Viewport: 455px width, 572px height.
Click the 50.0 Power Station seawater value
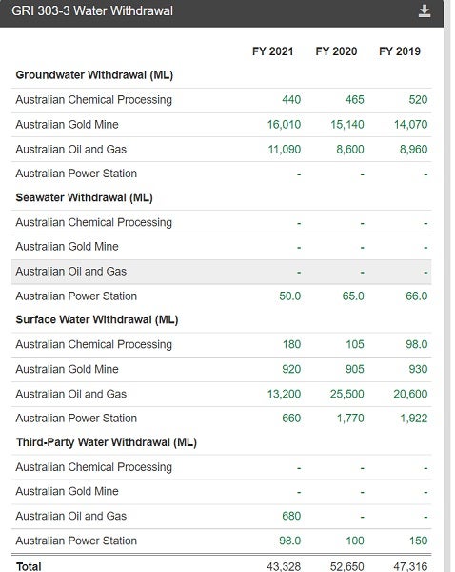click(290, 296)
